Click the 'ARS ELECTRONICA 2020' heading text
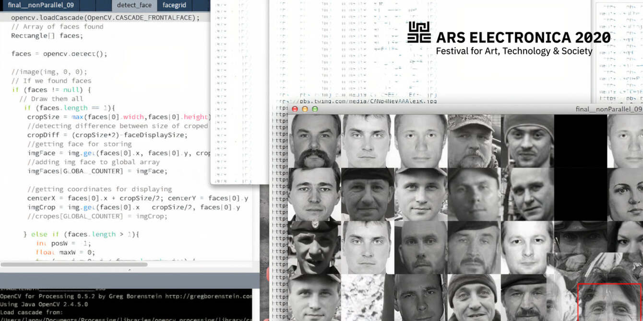 tap(523, 37)
